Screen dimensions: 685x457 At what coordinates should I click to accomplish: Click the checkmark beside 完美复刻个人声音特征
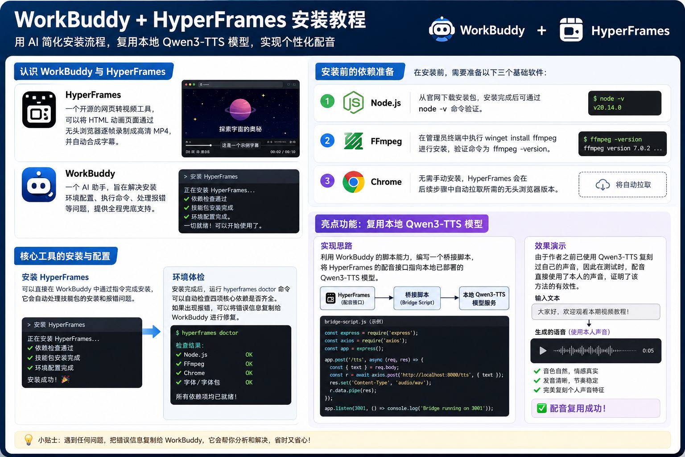pos(537,390)
